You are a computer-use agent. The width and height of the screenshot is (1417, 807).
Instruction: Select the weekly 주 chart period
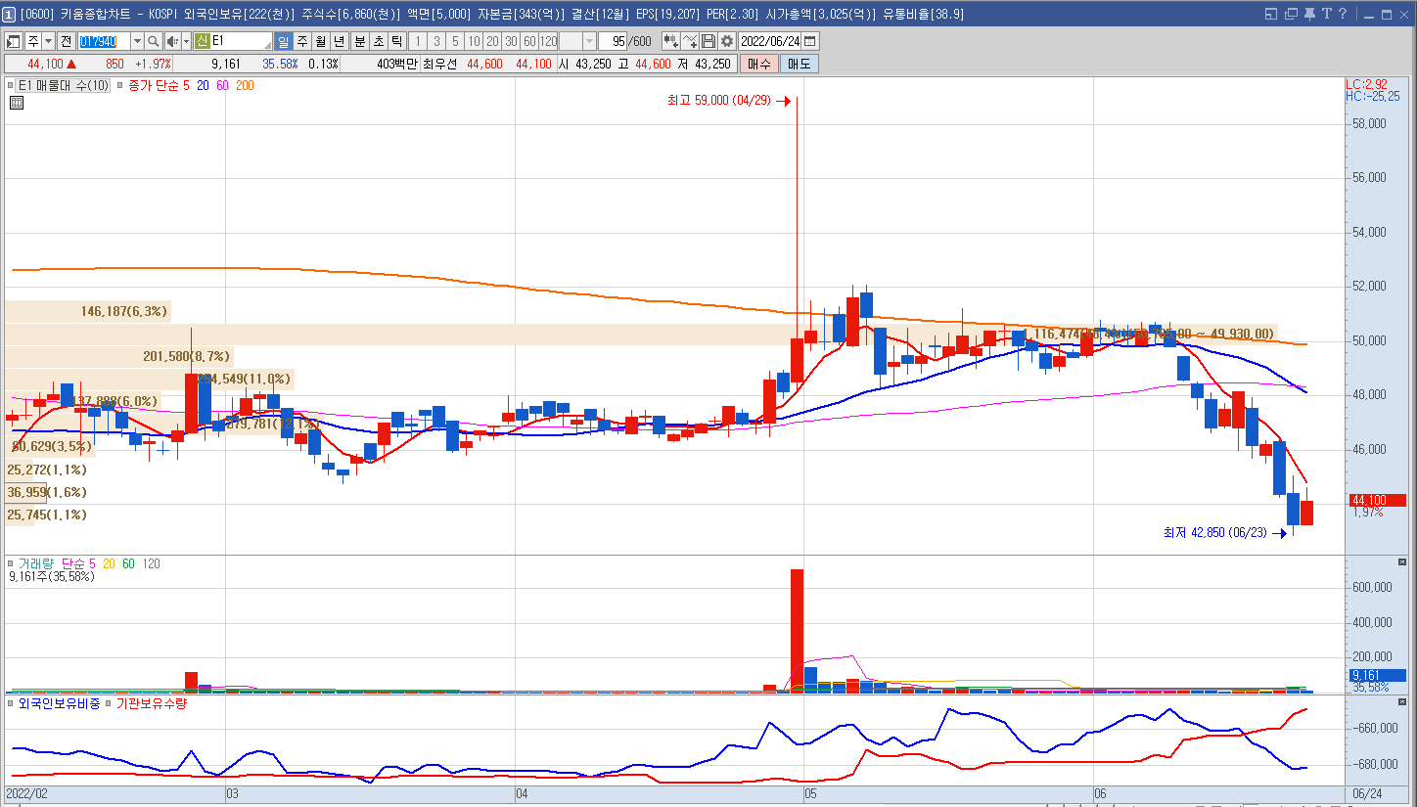[x=302, y=41]
